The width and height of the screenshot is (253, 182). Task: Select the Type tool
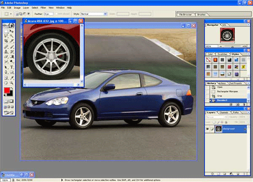[12, 67]
